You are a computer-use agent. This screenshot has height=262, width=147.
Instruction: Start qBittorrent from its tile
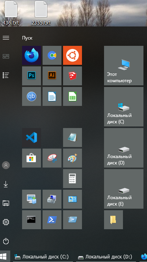[x=32, y=96]
